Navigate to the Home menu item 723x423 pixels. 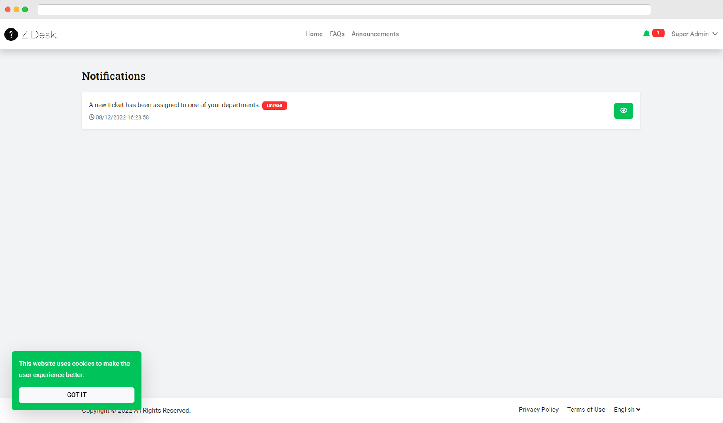coord(314,34)
